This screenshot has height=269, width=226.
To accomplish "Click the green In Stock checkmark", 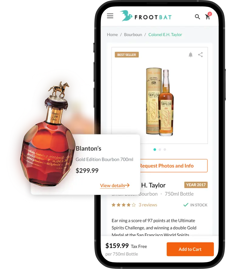I will 186,205.
